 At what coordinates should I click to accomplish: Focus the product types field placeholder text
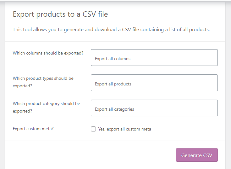[x=113, y=84]
